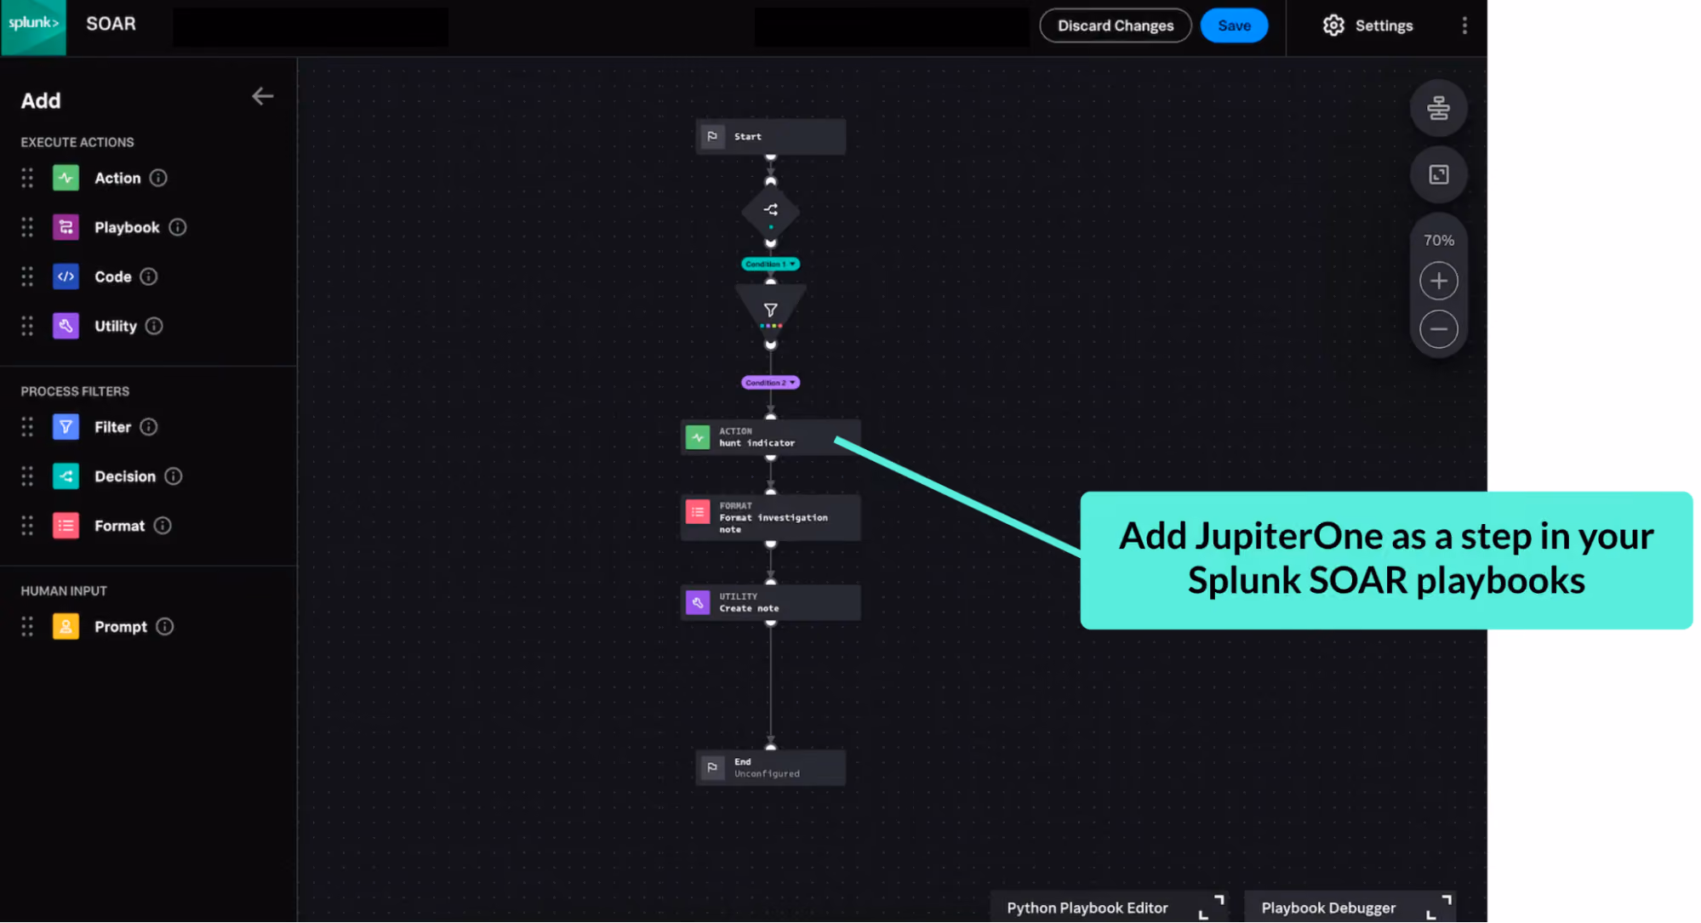The image size is (1701, 923).
Task: Show info for the Playbook block
Action: (x=178, y=227)
